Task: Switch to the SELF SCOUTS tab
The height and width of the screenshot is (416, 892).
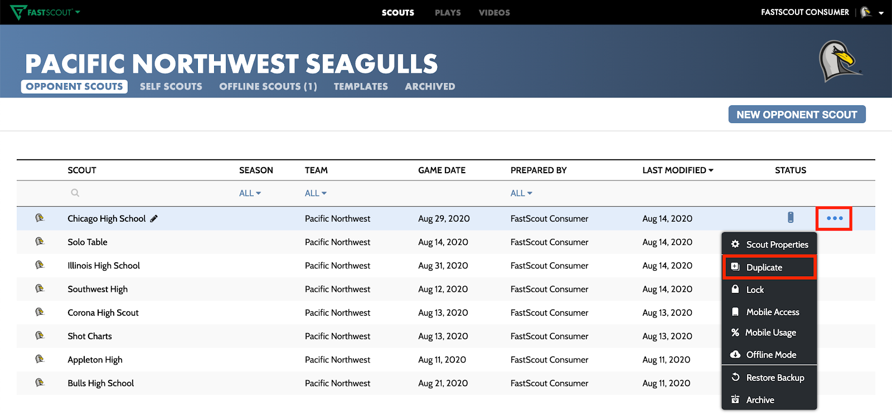Action: 171,86
